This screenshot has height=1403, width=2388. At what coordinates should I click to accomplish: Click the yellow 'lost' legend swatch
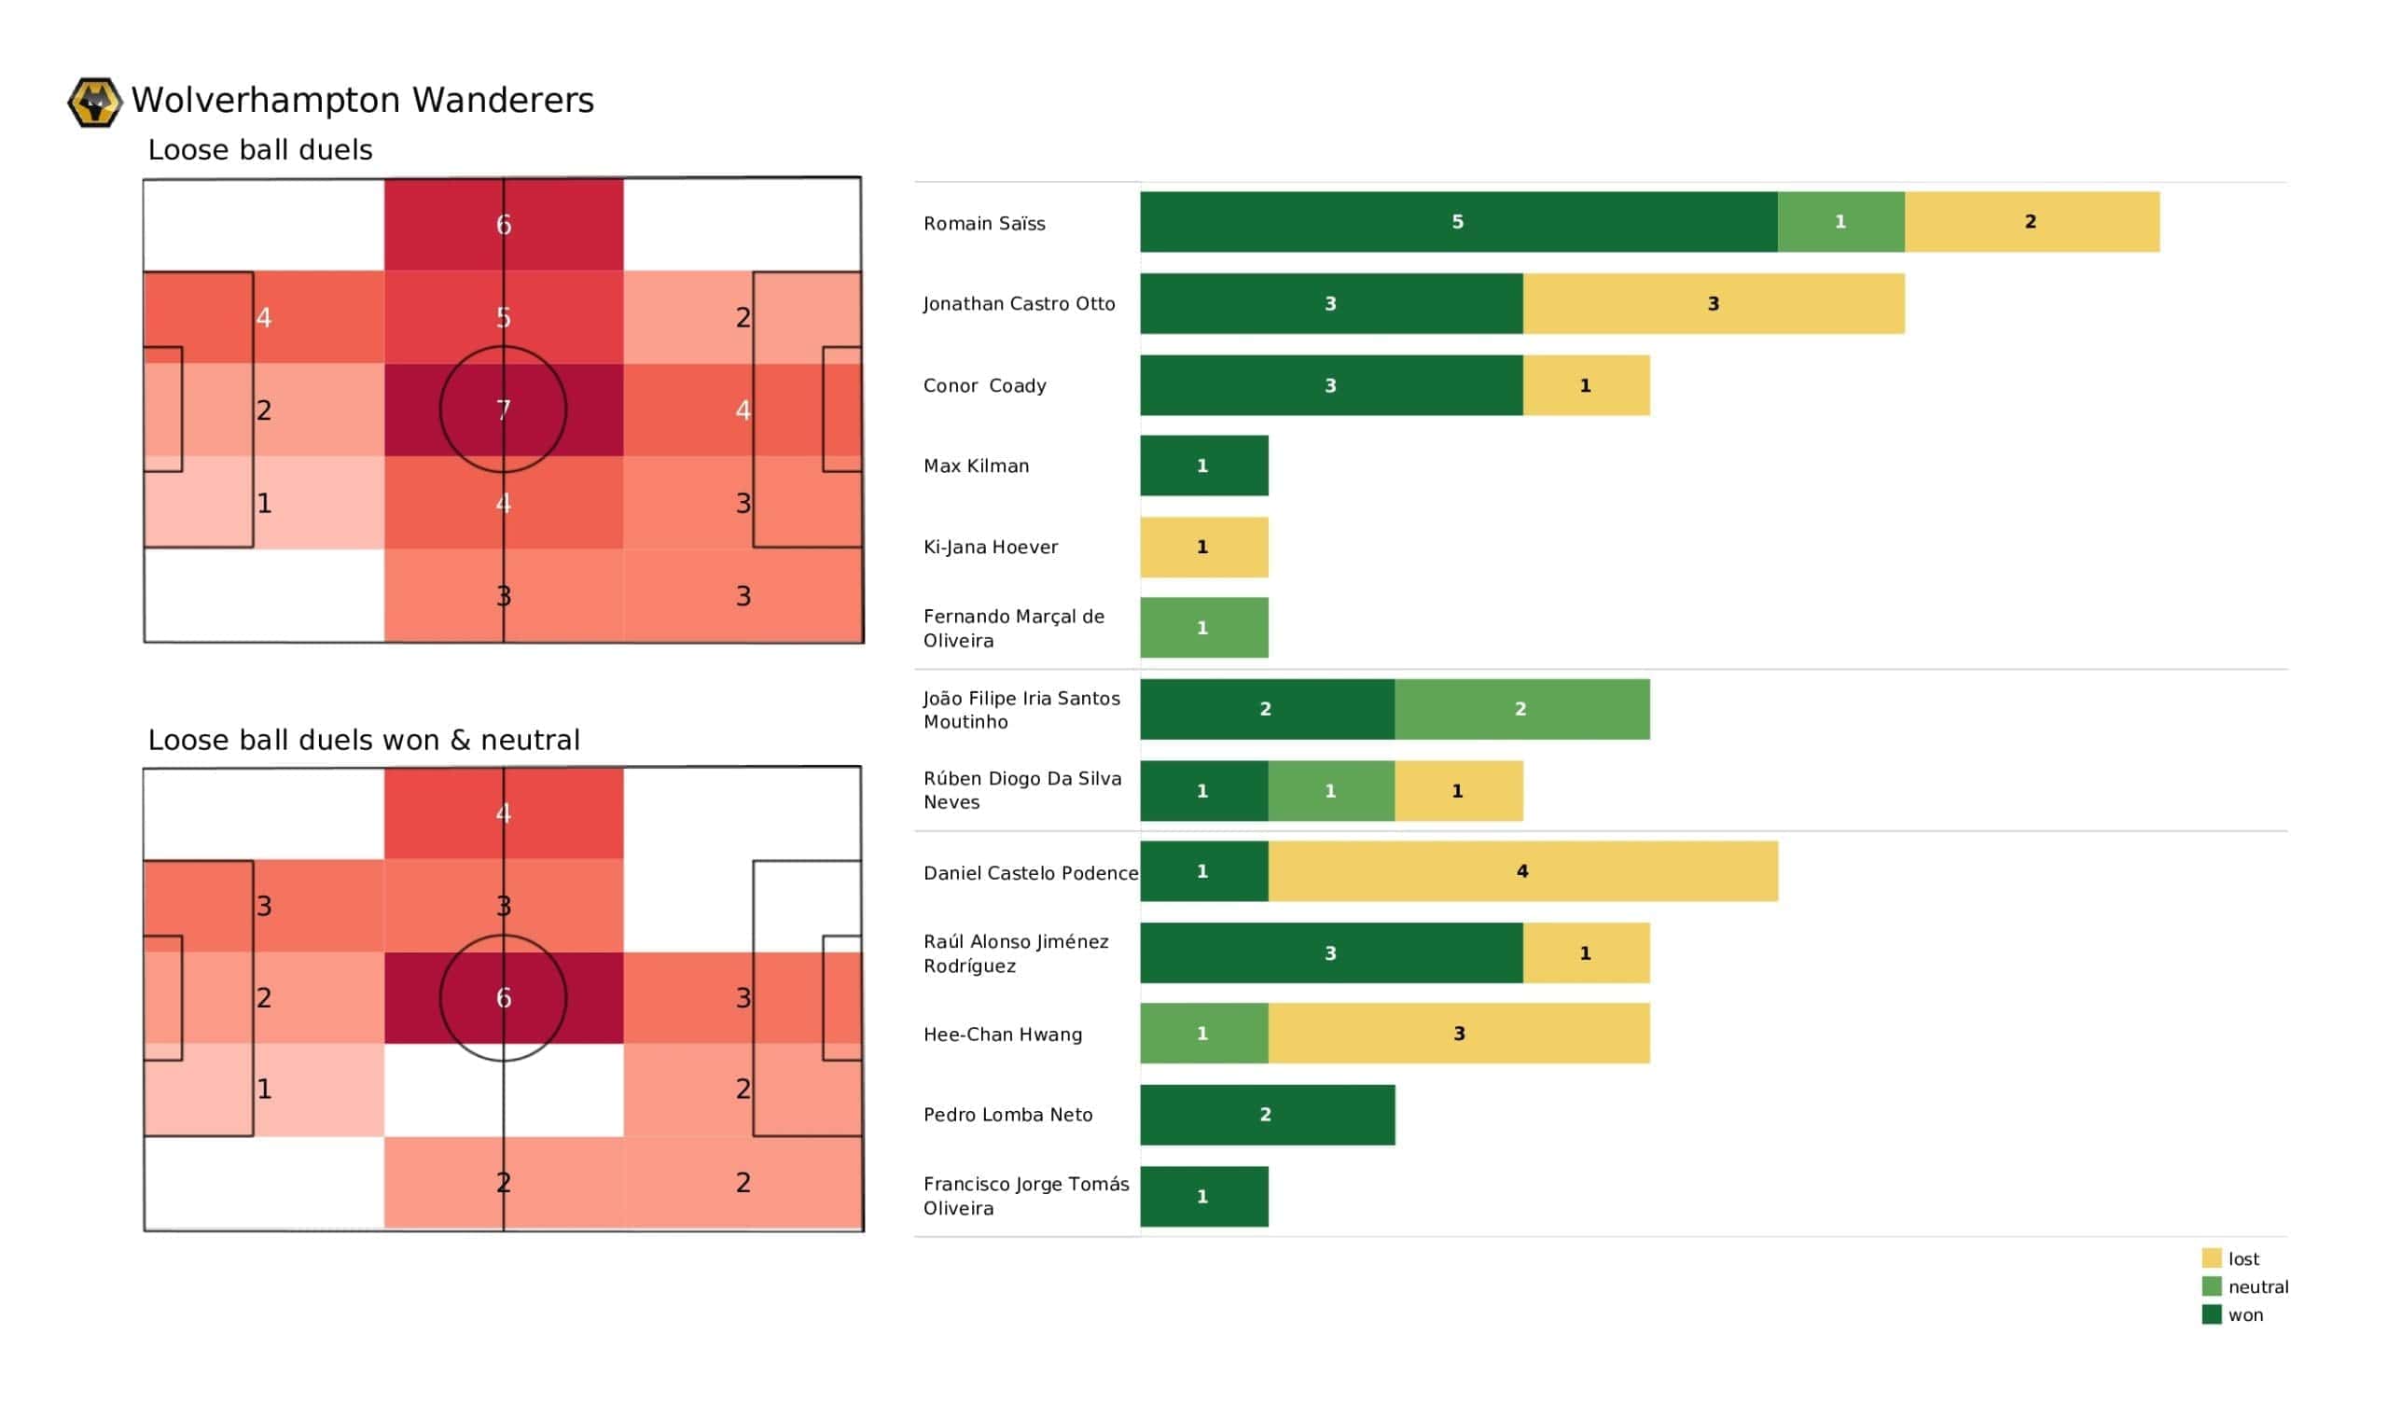tap(2212, 1258)
